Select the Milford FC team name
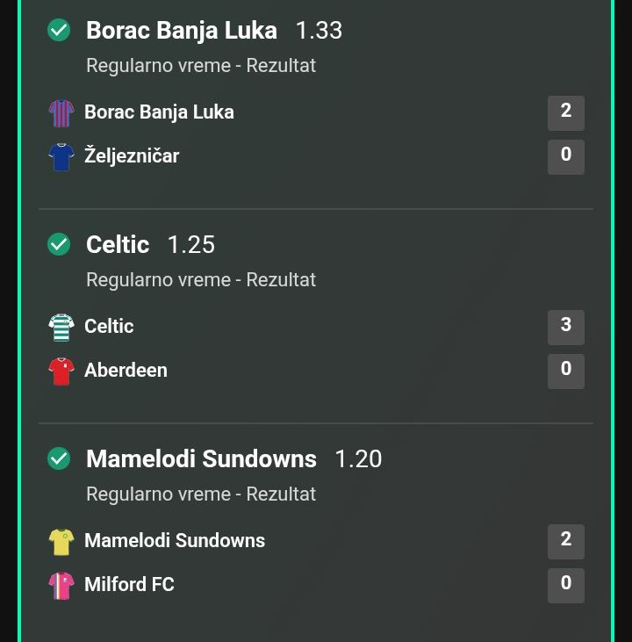Image resolution: width=632 pixels, height=642 pixels. (129, 584)
